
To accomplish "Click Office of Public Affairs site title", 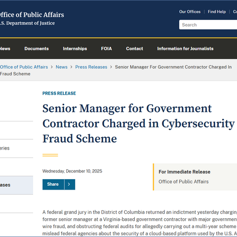I will [x=32, y=15].
